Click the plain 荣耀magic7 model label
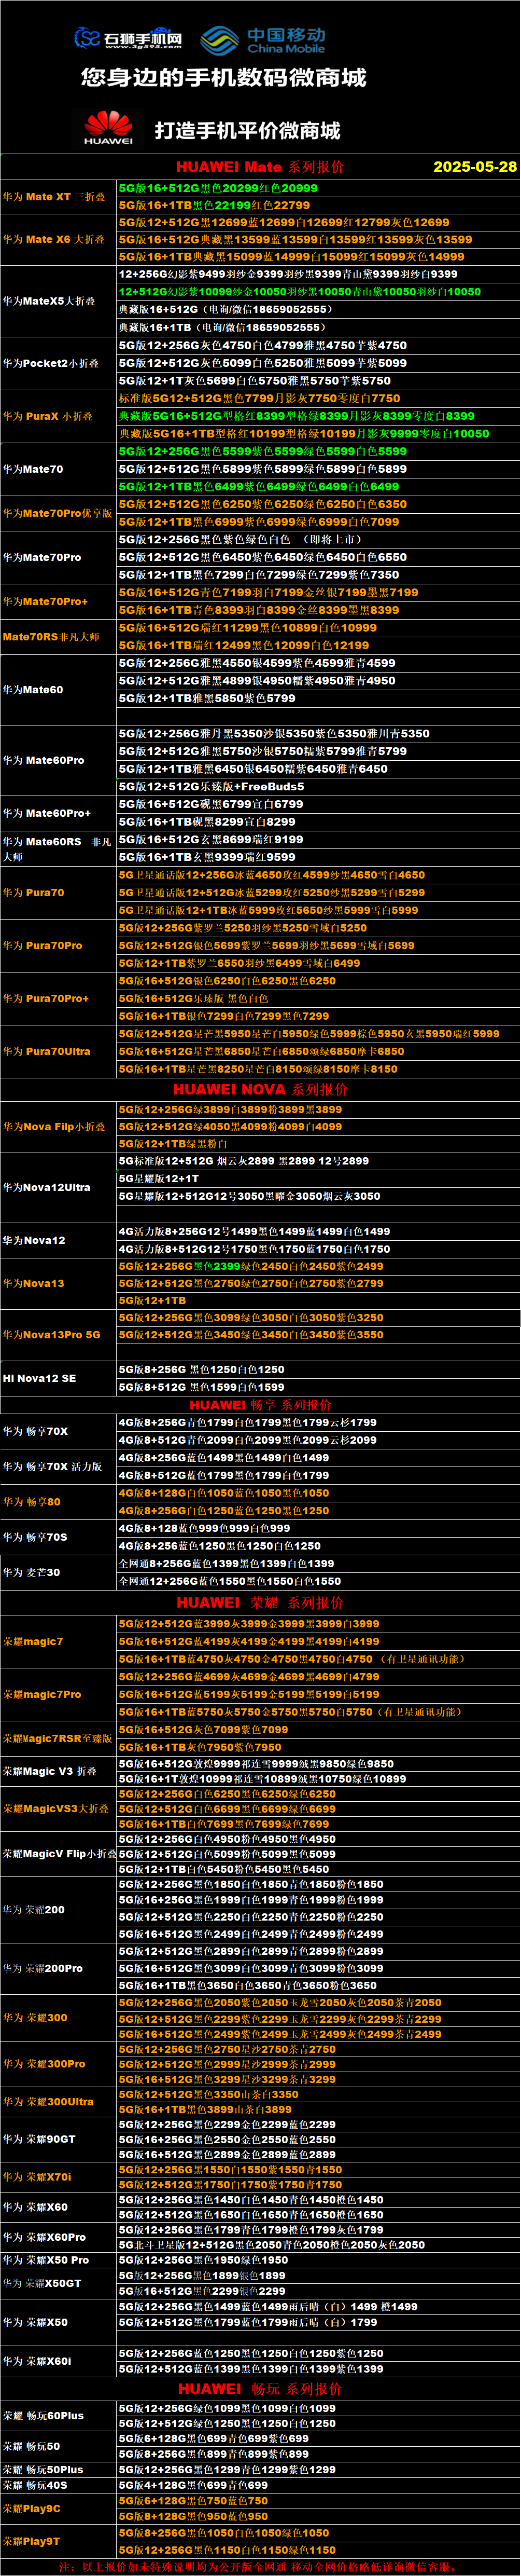Viewport: 521px width, 2576px height. tap(33, 1641)
